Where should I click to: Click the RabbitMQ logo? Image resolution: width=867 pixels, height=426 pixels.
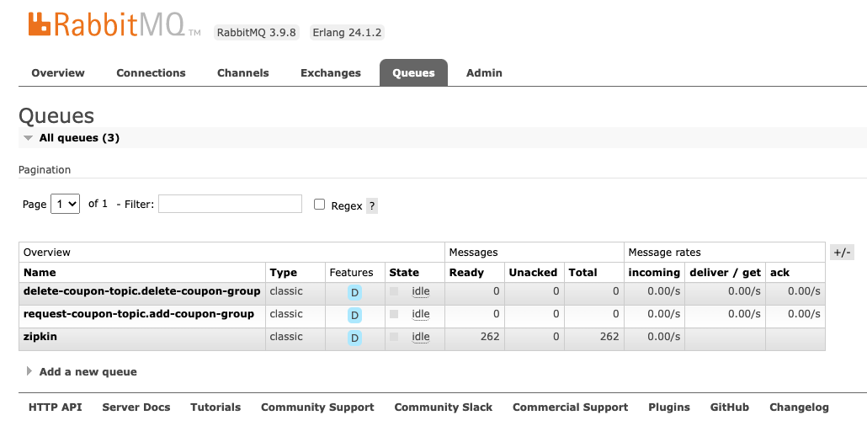[x=106, y=24]
